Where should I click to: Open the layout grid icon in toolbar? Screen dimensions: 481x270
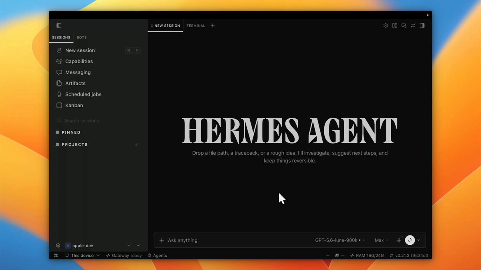click(395, 26)
